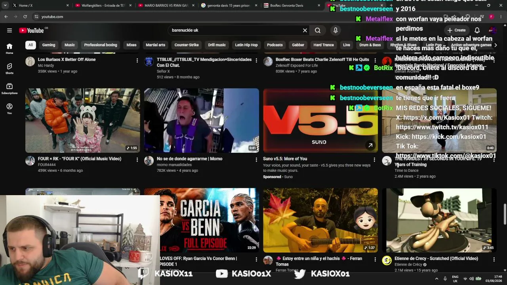
Task: Switch to the gervonta davis search tab
Action: pos(229,6)
